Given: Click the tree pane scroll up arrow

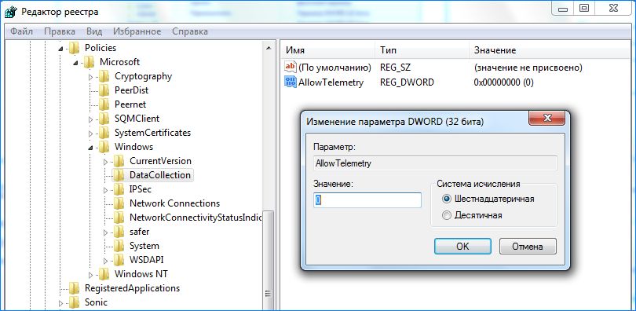Looking at the screenshot, I should (269, 48).
